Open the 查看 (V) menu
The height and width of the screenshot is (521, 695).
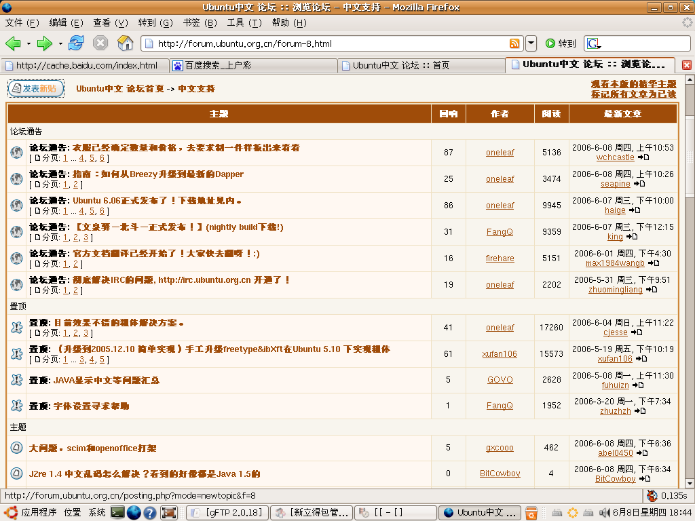111,22
